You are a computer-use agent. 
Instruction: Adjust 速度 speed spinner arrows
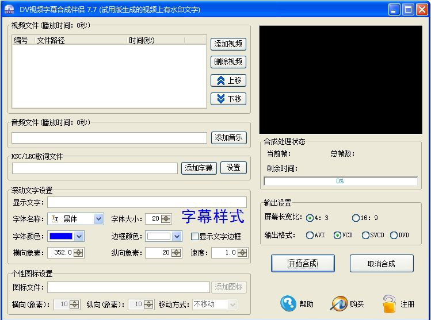coord(243,253)
